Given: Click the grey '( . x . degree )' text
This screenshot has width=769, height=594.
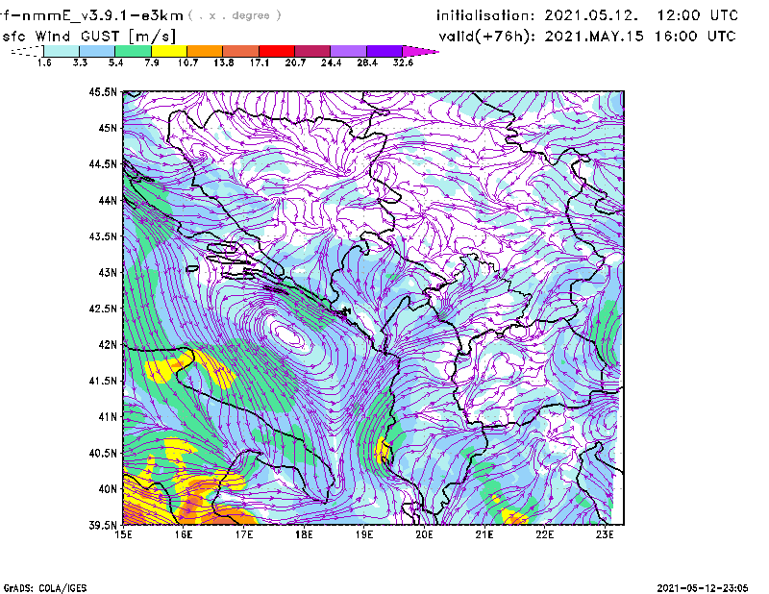Looking at the screenshot, I should pos(235,15).
